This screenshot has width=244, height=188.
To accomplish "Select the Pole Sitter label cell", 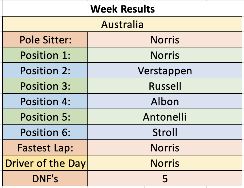I will click(x=45, y=39).
